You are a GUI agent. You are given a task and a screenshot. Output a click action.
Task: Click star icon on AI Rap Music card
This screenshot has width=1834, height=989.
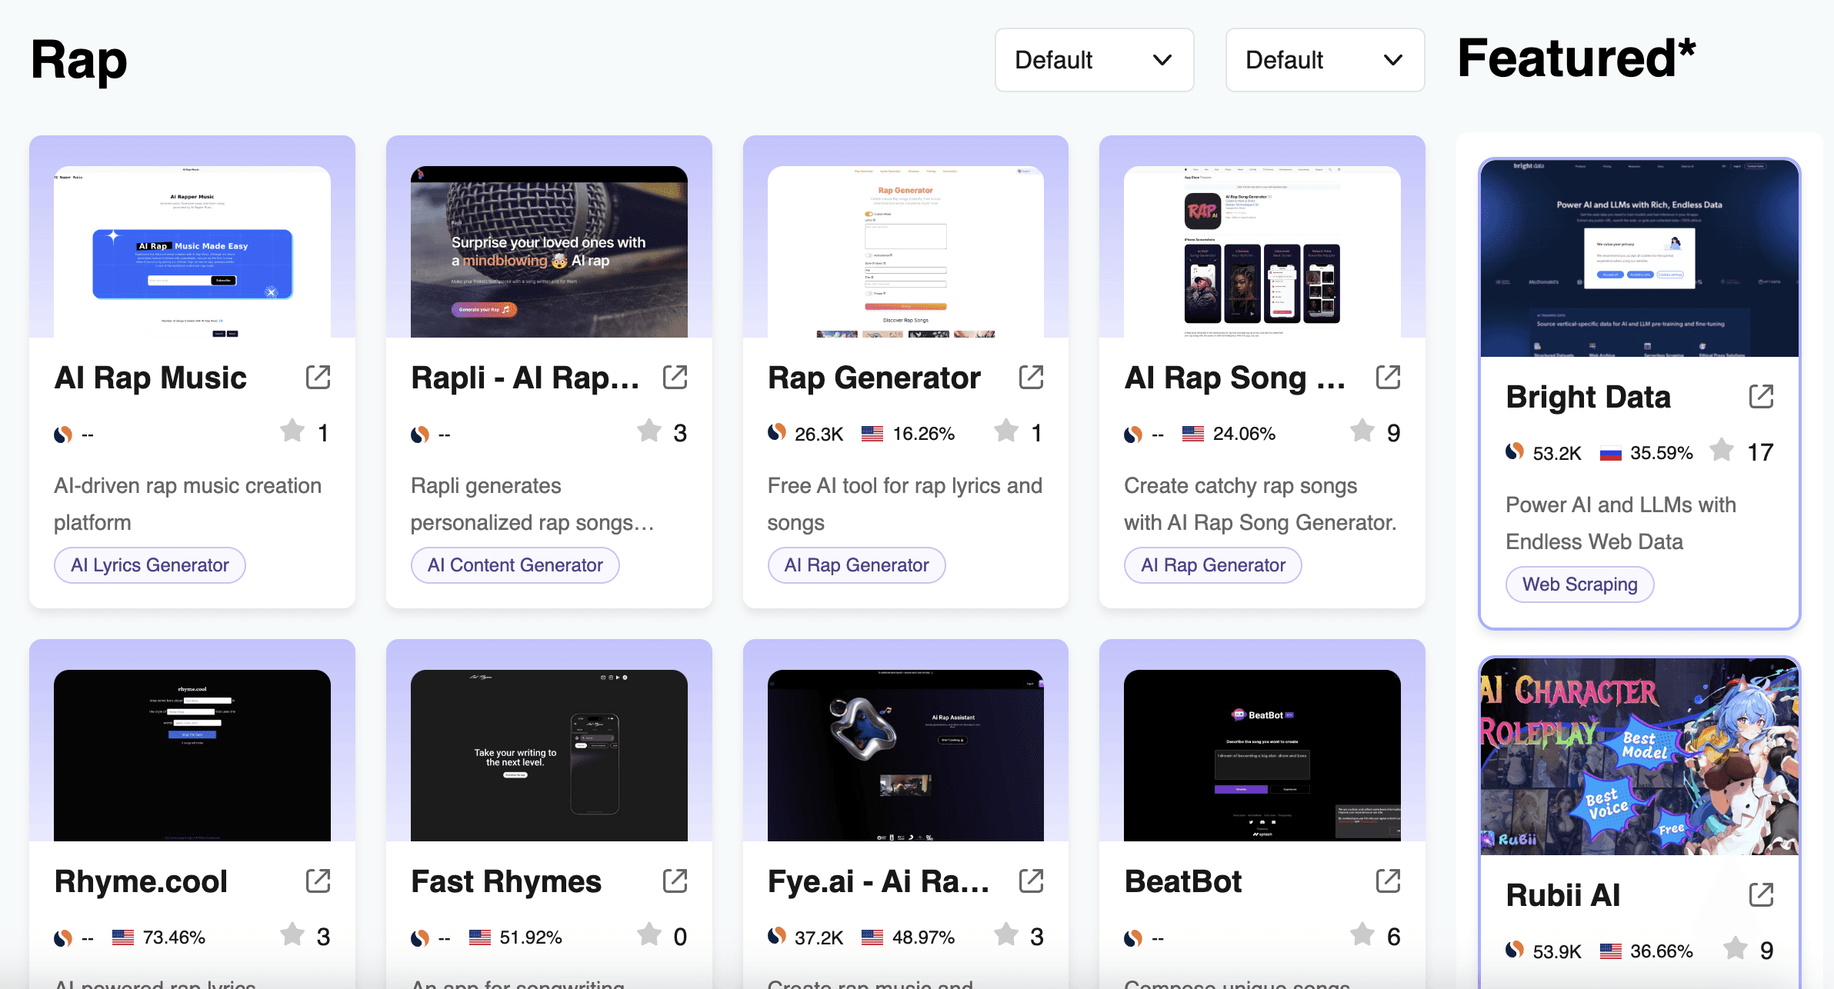point(292,431)
